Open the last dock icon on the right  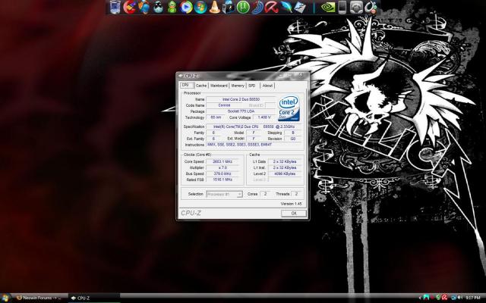click(371, 7)
